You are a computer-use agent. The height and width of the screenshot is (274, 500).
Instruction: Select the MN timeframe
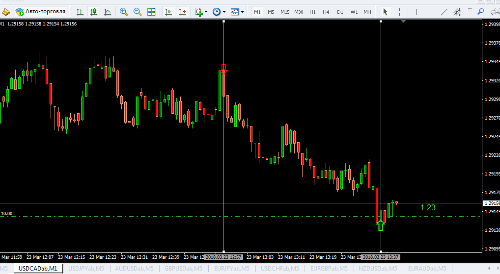pos(367,12)
